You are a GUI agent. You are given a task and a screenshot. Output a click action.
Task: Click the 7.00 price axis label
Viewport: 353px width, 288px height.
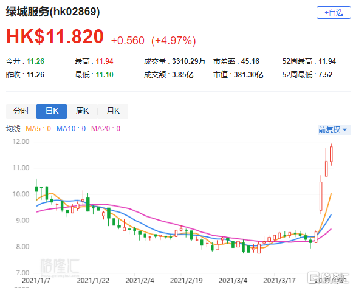(22, 273)
